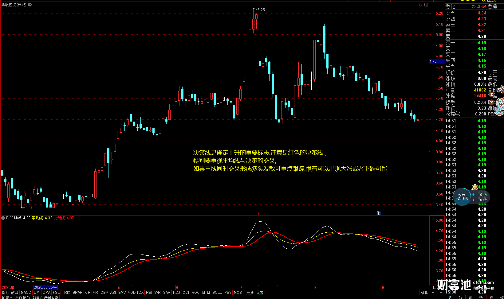Select the 卖四 ask row at 4.23
Screen dimensions: 504x299
pos(474,19)
